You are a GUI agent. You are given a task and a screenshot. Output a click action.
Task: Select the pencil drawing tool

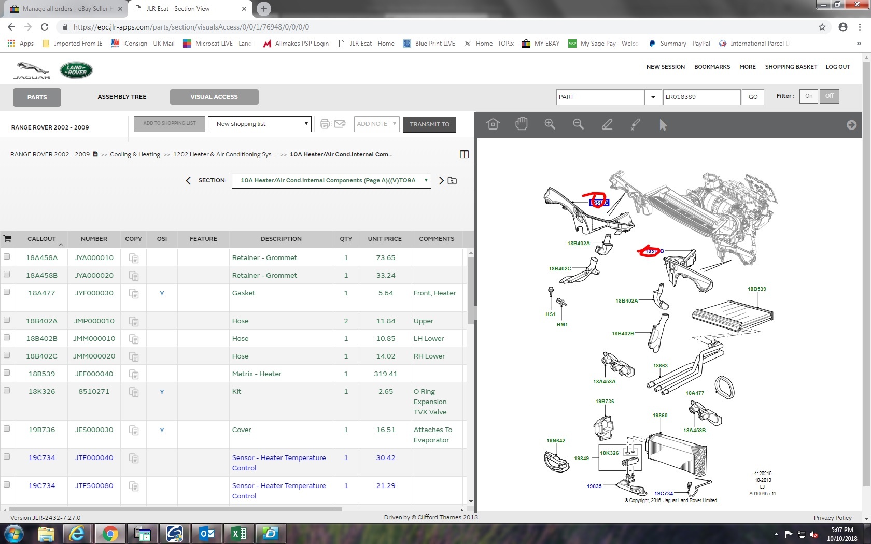coord(607,124)
